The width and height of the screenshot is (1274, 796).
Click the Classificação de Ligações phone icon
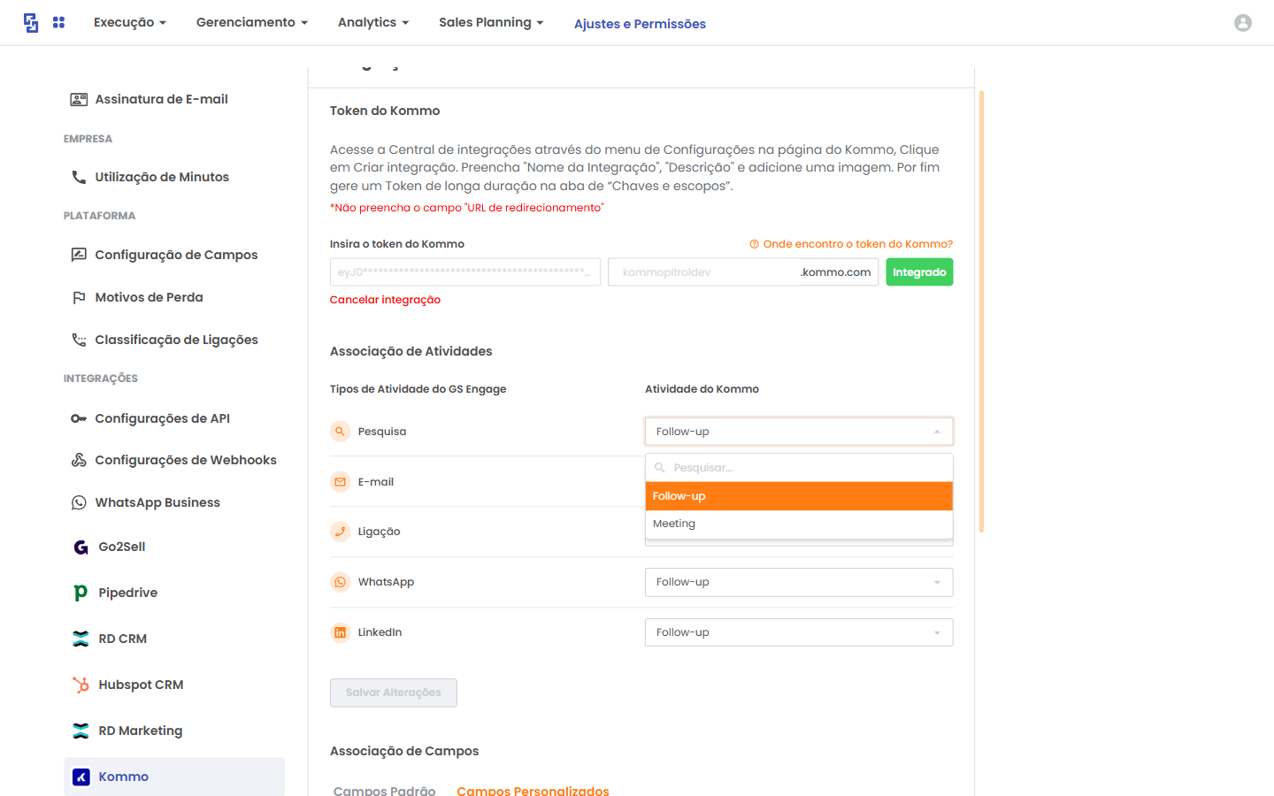coord(79,340)
